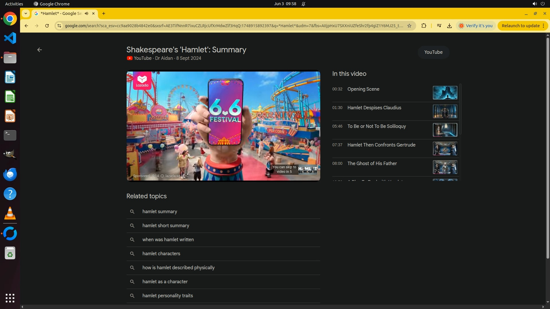Open system volume indicator in top panel

pyautogui.click(x=534, y=4)
